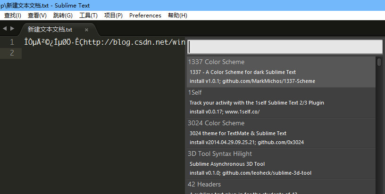The height and width of the screenshot is (194, 385).
Task: Click description '1337 - A Color Scheme for dark Sublime Text'
Action: [x=243, y=72]
